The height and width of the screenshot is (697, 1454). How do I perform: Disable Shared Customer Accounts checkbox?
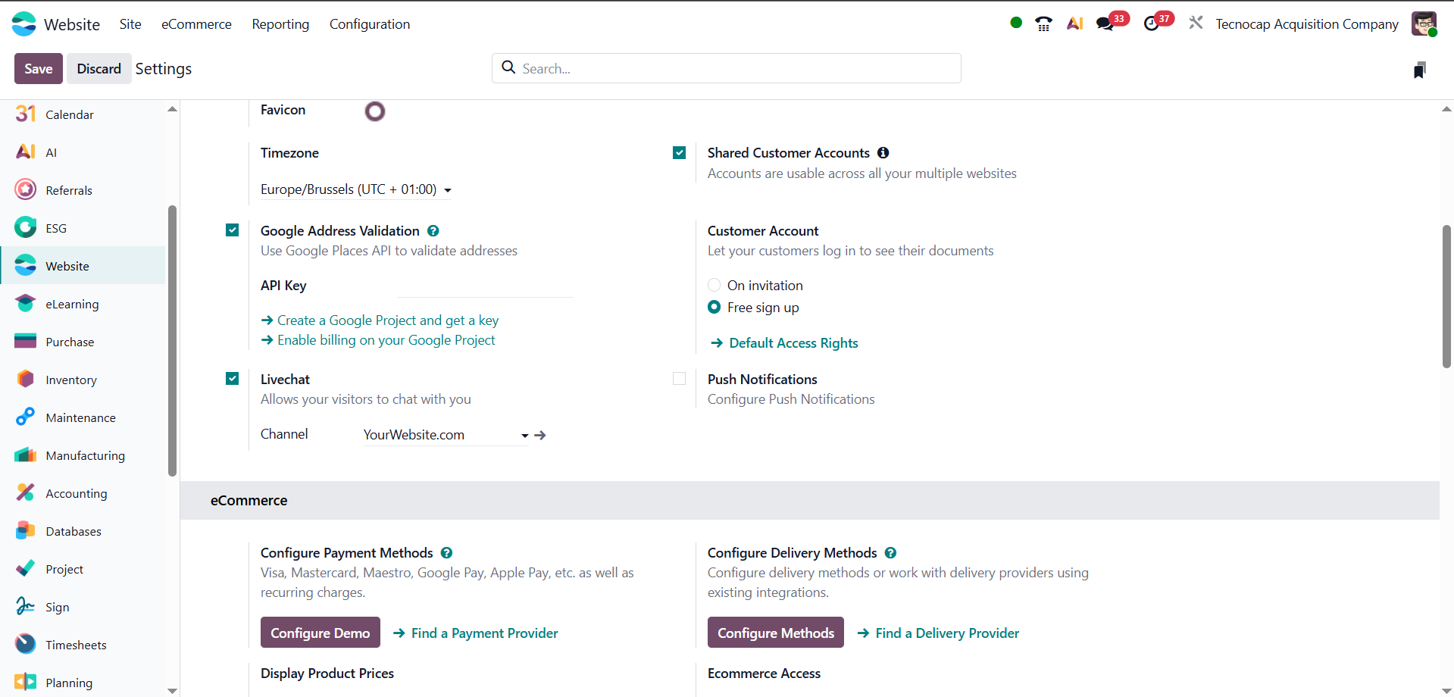(680, 153)
